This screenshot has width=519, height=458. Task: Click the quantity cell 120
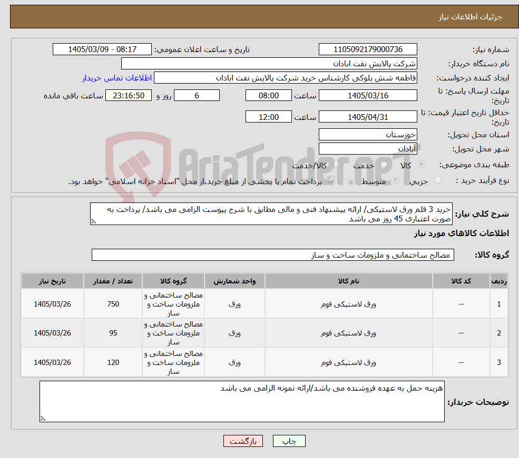tap(113, 363)
